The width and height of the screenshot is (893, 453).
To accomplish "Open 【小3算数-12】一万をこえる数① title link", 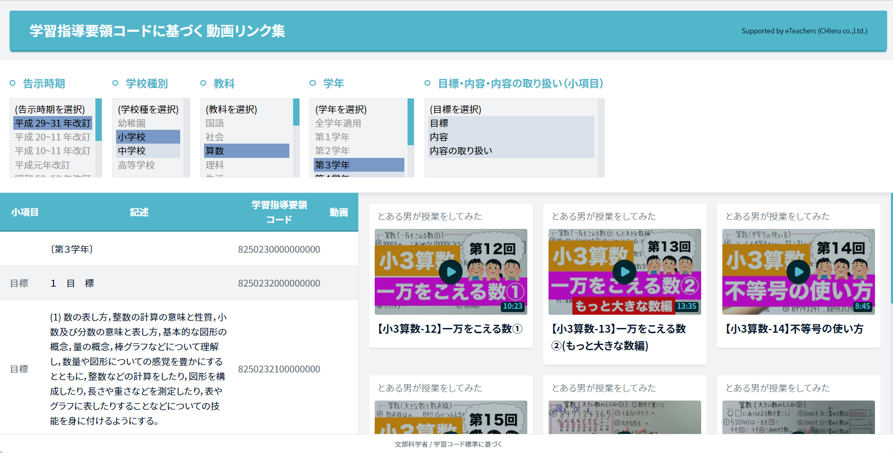I will click(x=450, y=329).
